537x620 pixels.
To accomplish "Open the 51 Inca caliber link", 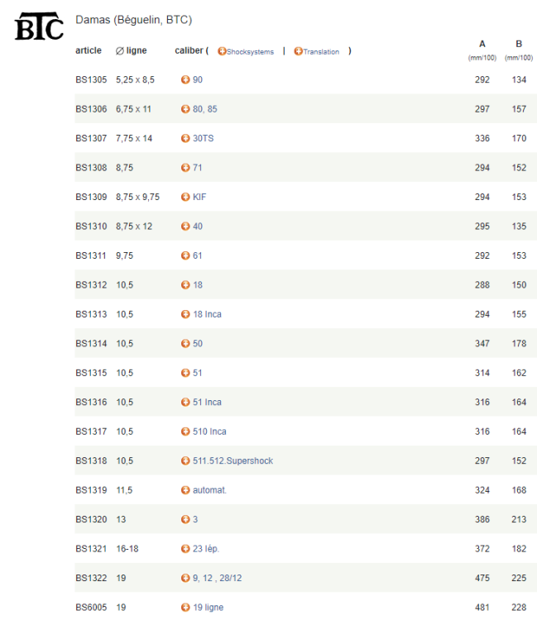I will tap(207, 402).
